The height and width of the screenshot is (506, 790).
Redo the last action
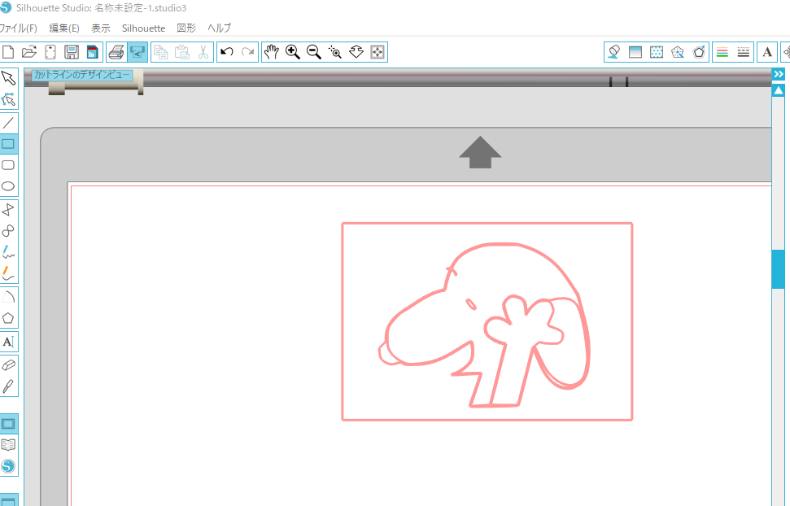click(248, 52)
